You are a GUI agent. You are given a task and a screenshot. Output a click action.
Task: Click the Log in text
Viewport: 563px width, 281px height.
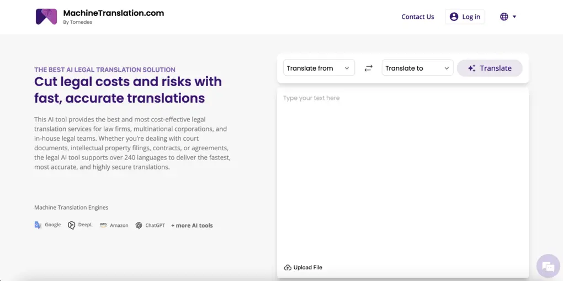click(x=471, y=17)
